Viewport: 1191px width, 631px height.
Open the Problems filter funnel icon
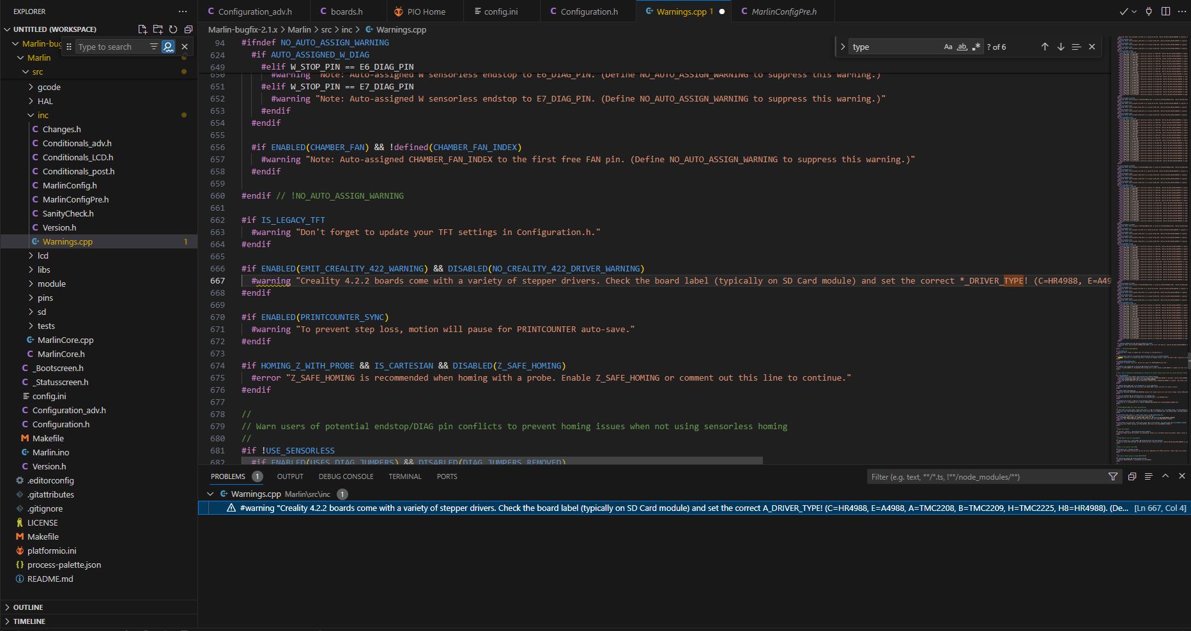point(1113,476)
